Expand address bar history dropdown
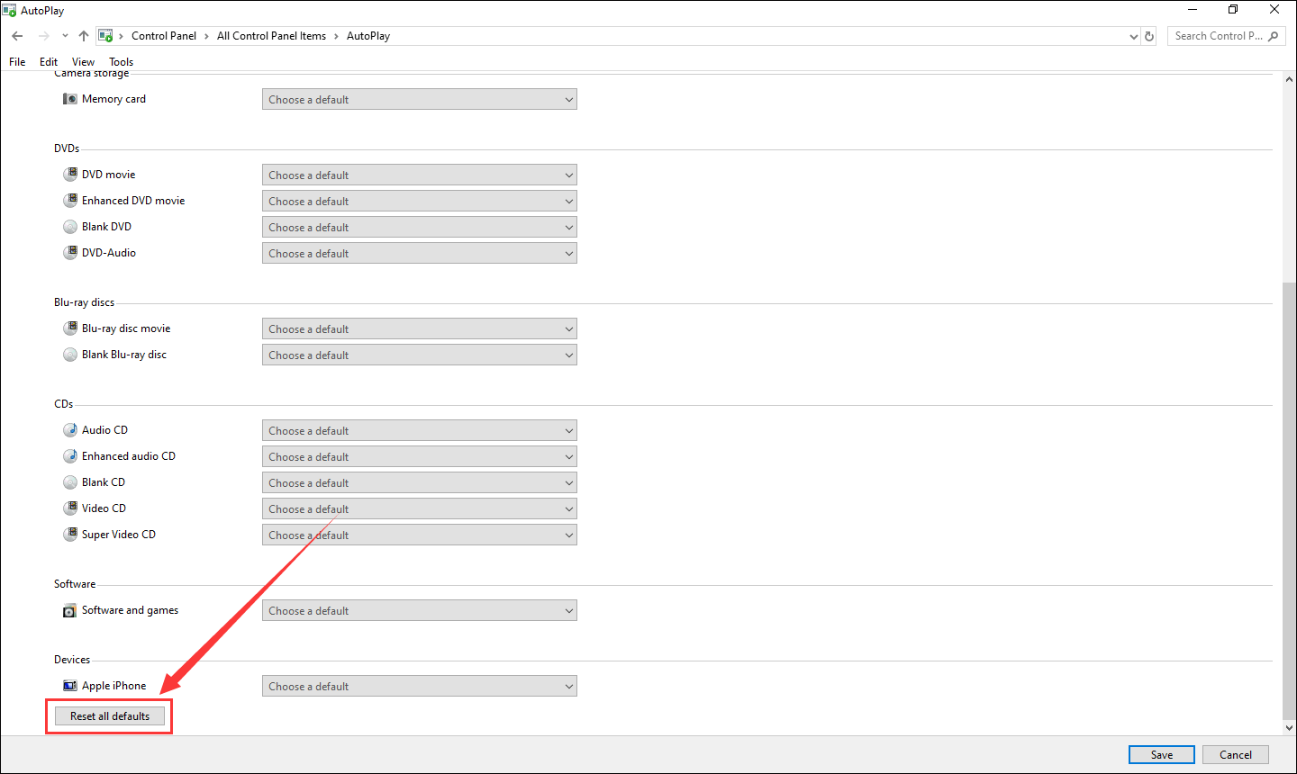1297x774 pixels. (x=1133, y=36)
